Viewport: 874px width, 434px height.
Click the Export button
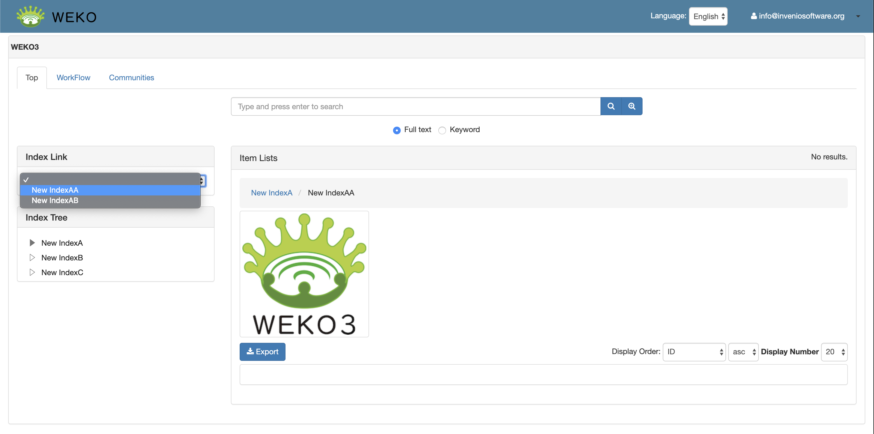[x=262, y=352]
